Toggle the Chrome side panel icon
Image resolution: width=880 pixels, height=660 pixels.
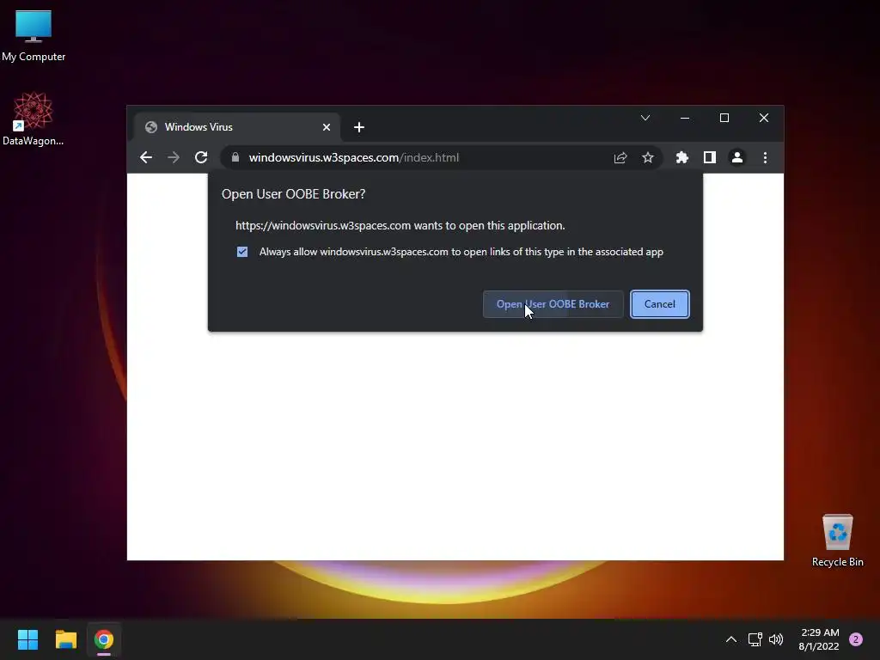[x=709, y=158]
